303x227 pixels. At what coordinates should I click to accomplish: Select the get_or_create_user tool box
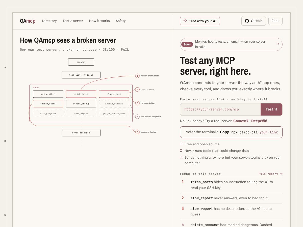click(x=114, y=113)
